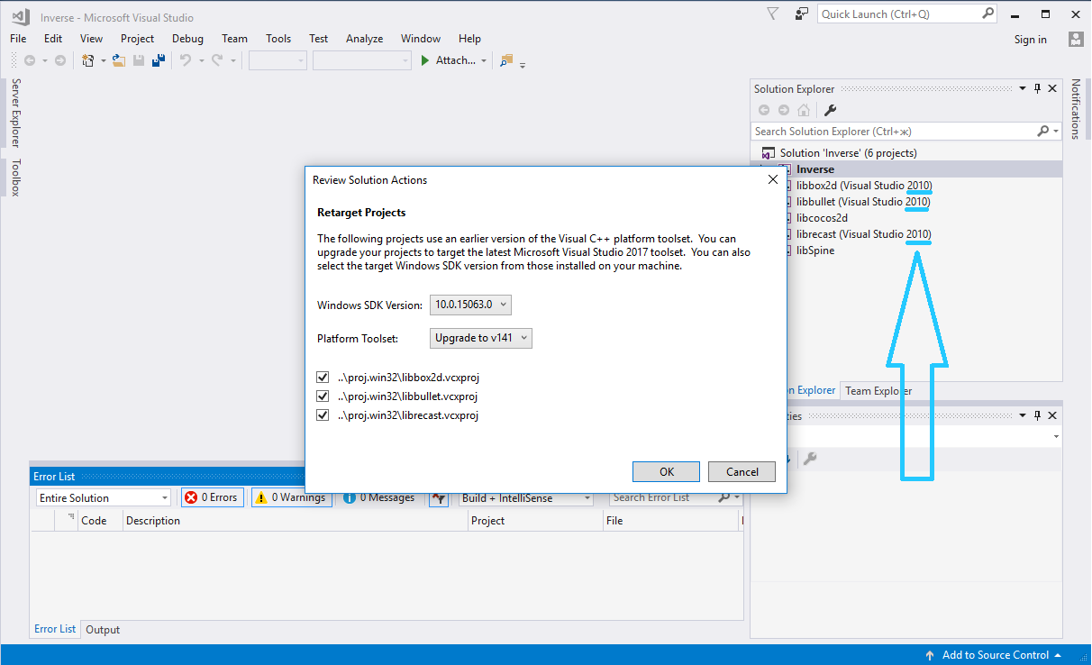Click Solution Explorer Back arrow icon

pyautogui.click(x=764, y=110)
